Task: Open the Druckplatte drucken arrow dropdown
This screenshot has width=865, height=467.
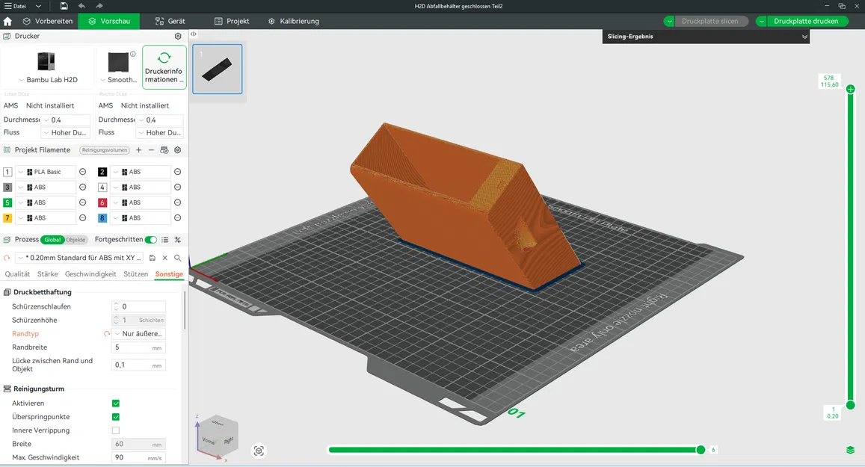Action: click(761, 21)
